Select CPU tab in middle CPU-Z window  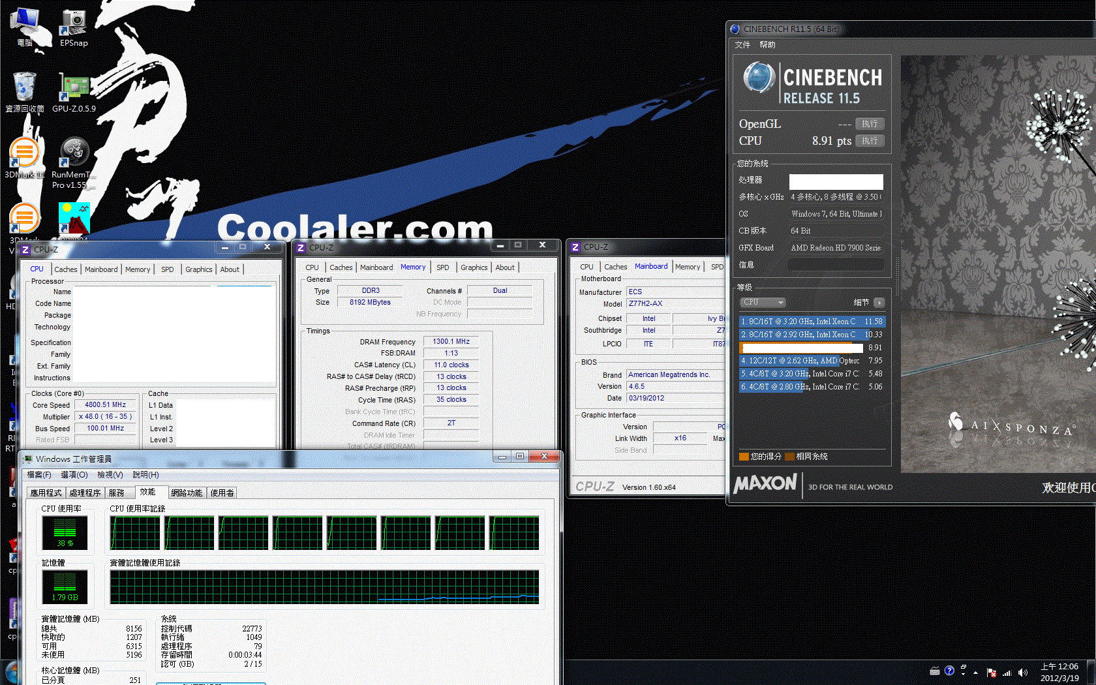pyautogui.click(x=312, y=267)
